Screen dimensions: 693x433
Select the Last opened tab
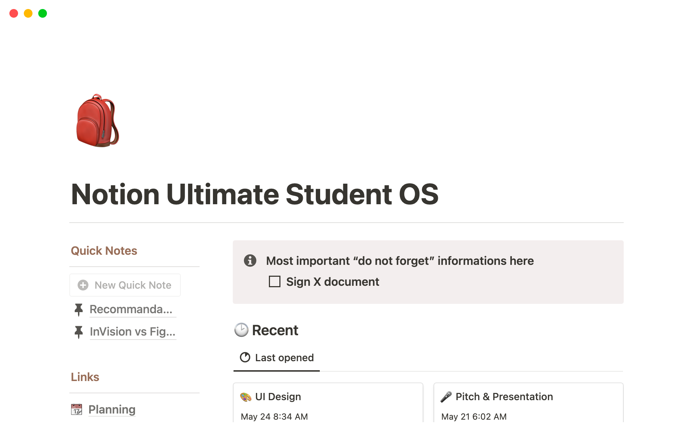point(277,358)
